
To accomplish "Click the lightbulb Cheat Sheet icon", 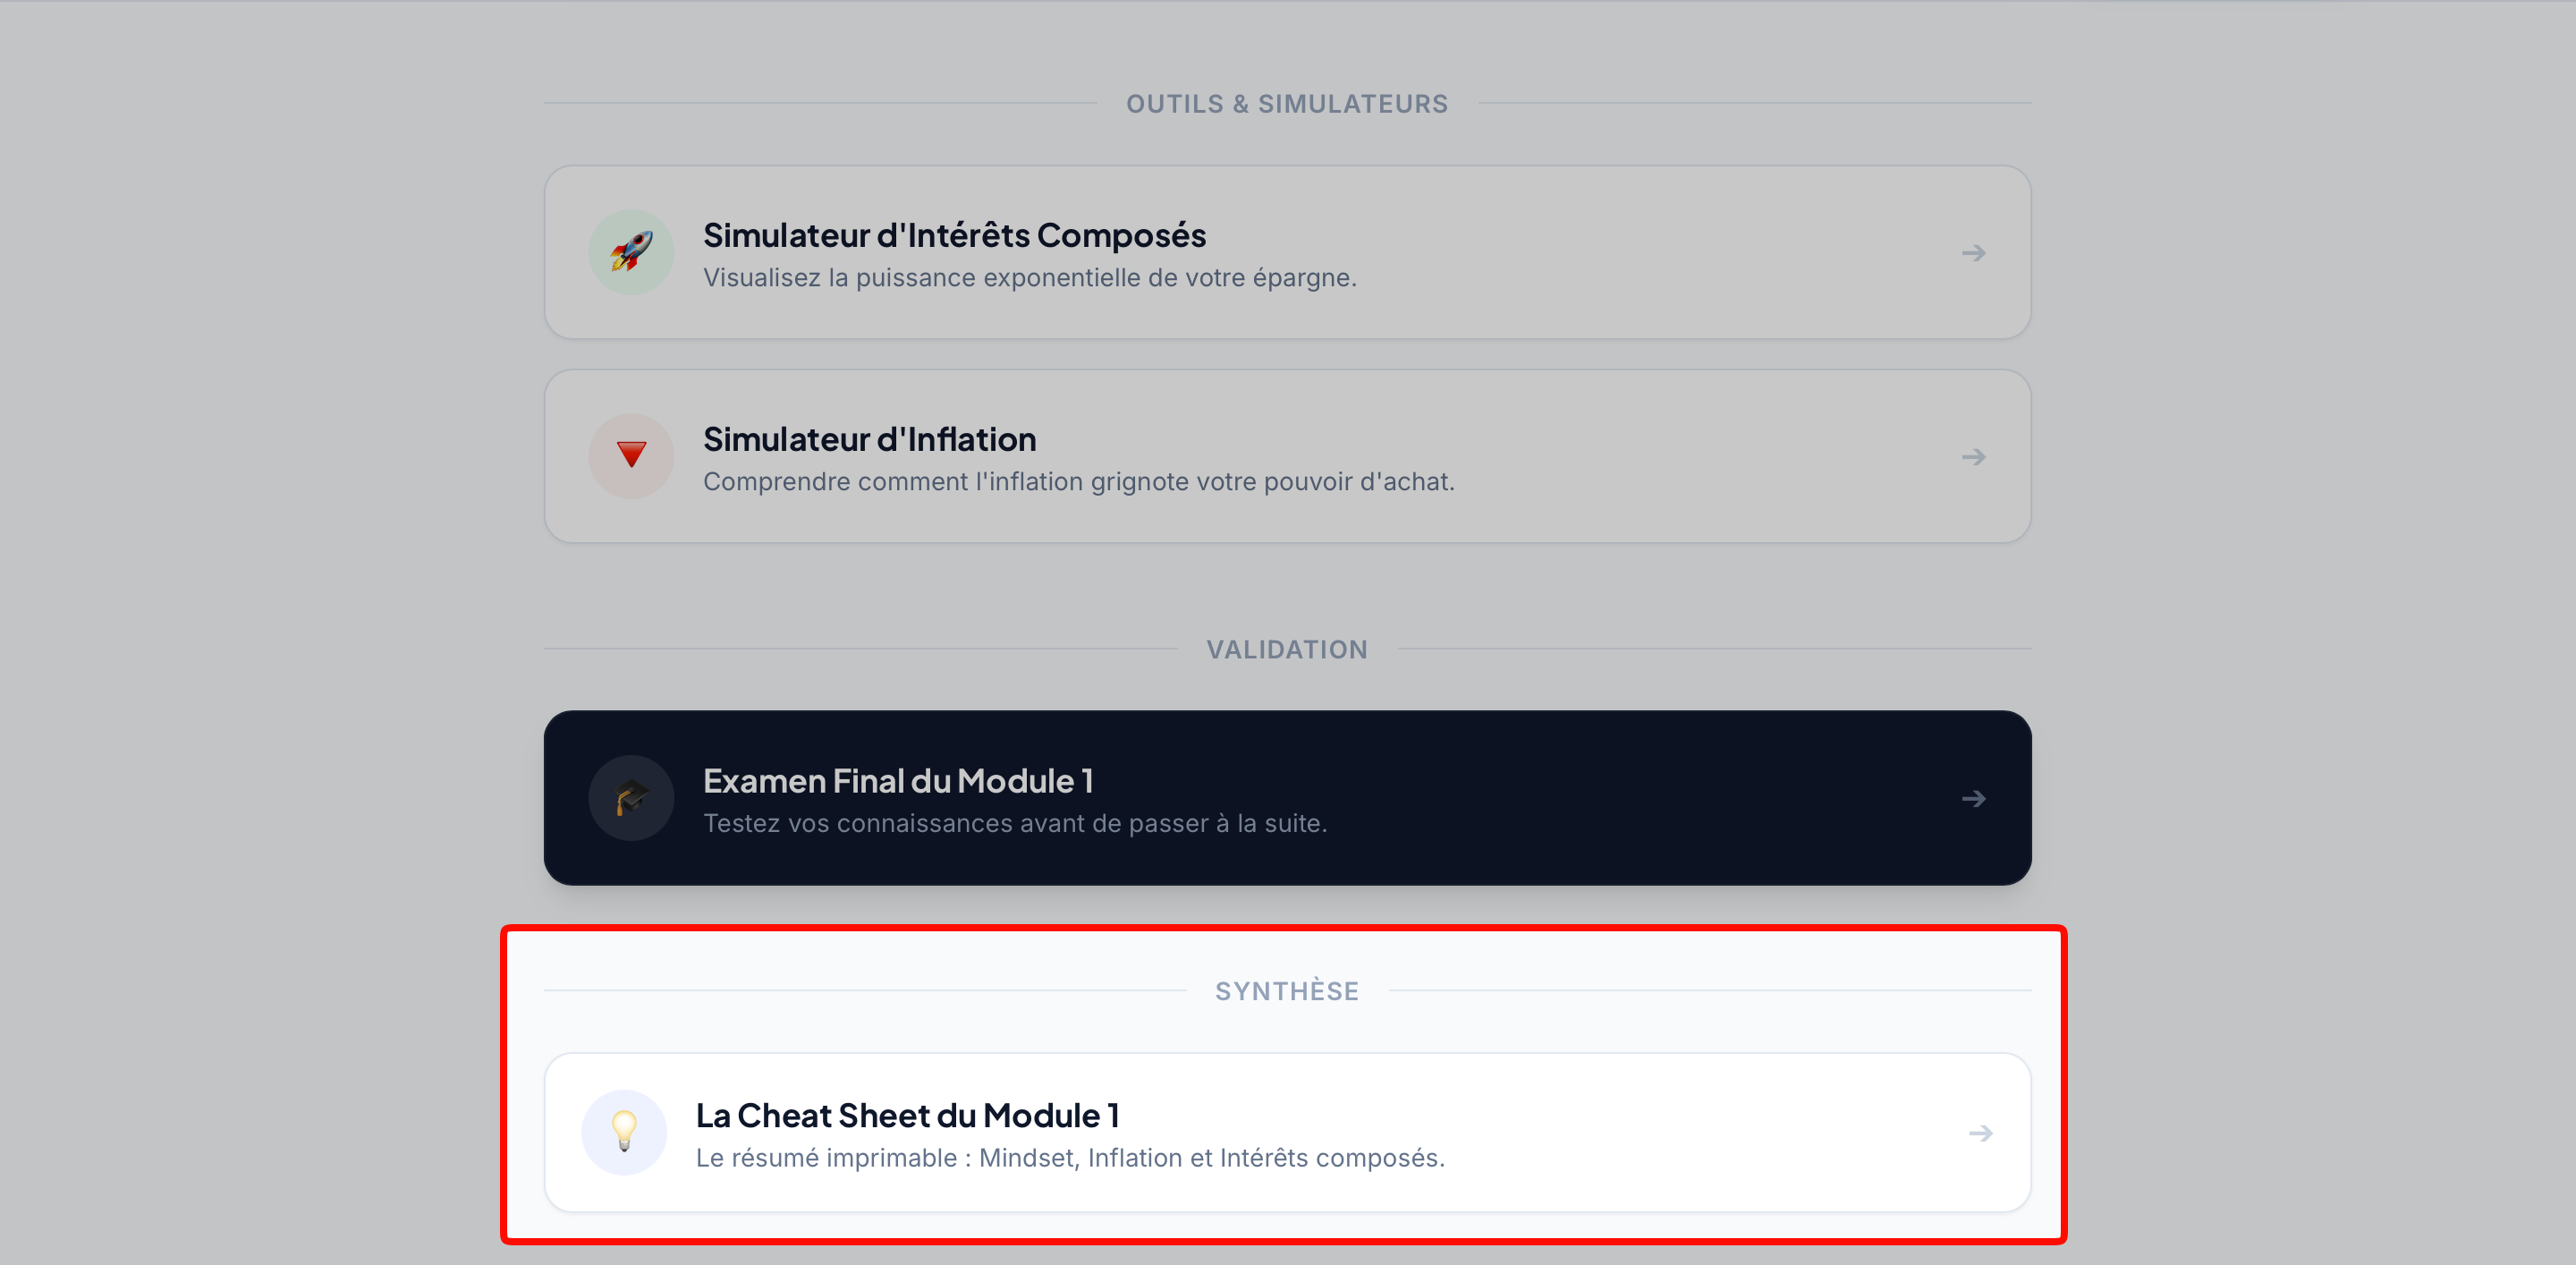I will point(624,1133).
